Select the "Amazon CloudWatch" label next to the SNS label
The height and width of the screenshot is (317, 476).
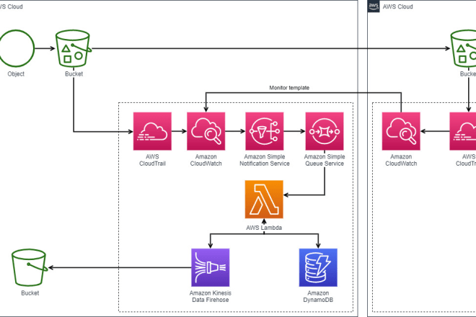point(206,160)
